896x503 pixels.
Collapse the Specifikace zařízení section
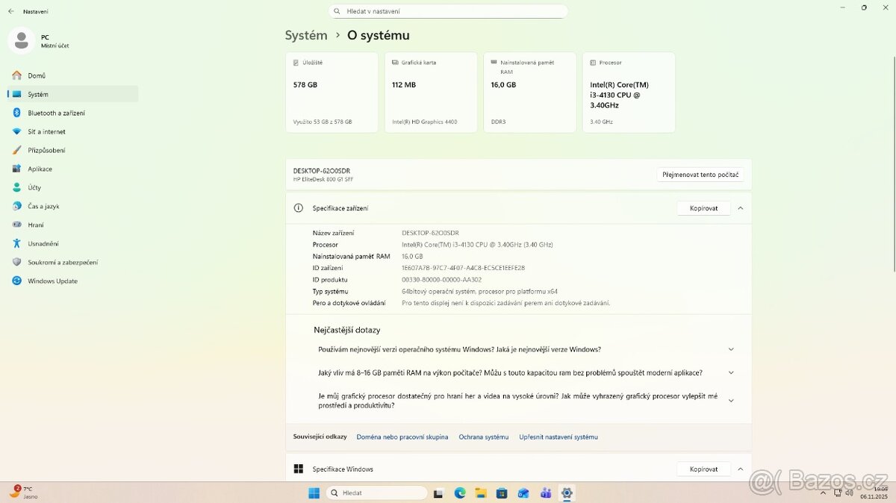click(x=740, y=208)
